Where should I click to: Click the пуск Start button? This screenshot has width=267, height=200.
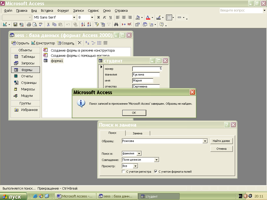[x=13, y=196]
